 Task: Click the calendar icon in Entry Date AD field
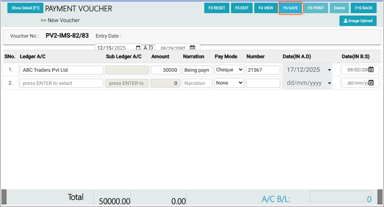tap(138, 48)
